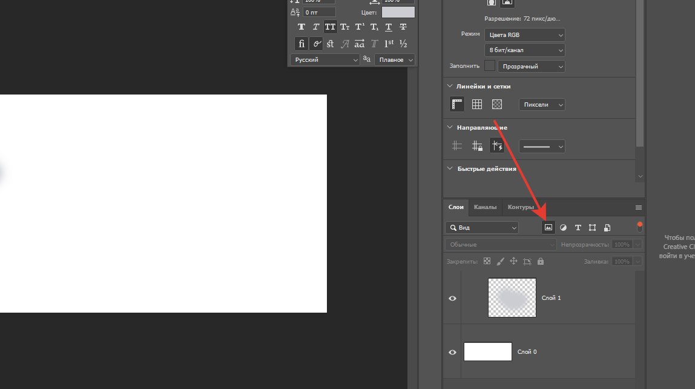
Task: Open the Русский language dropdown
Action: click(x=324, y=59)
